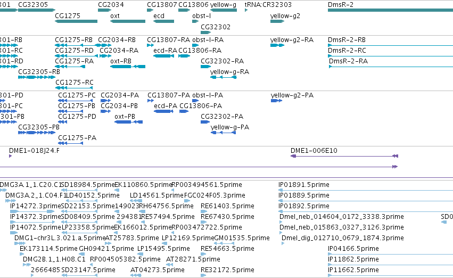Click the oxt-PB protein glyph

click(129, 122)
